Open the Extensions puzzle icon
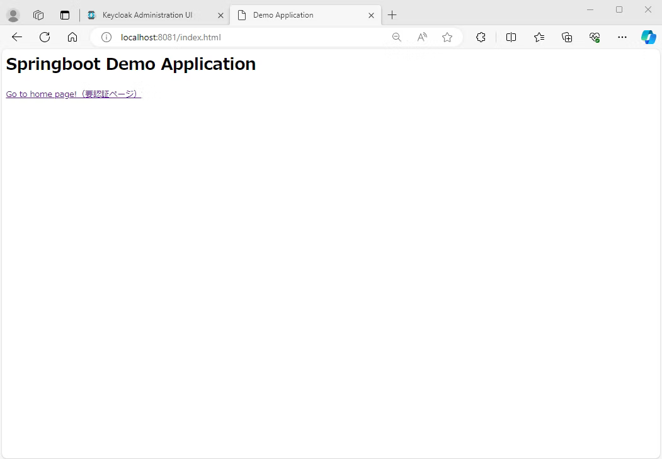Screen dimensions: 662x459 tap(481, 37)
